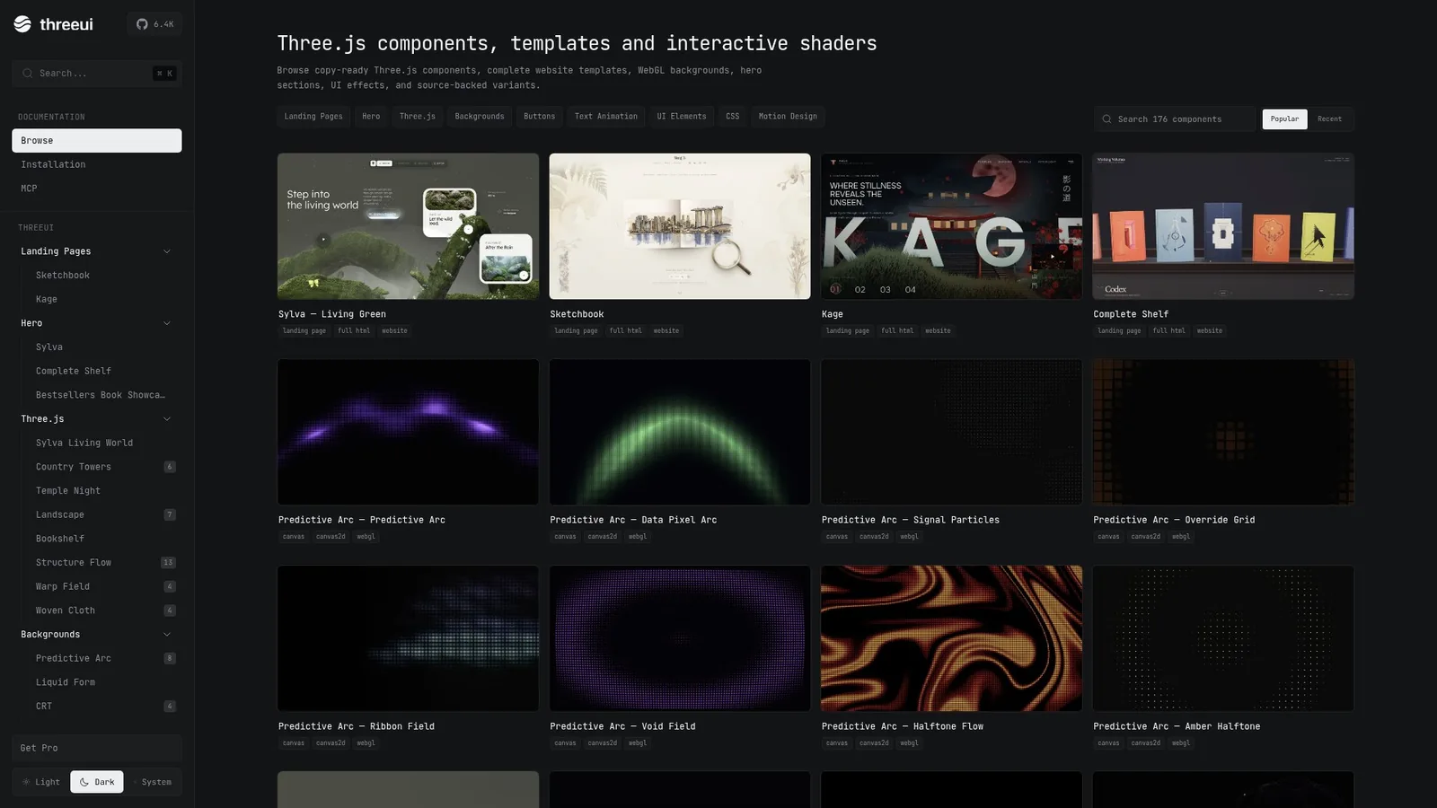Sort components by Recent

[1329, 119]
